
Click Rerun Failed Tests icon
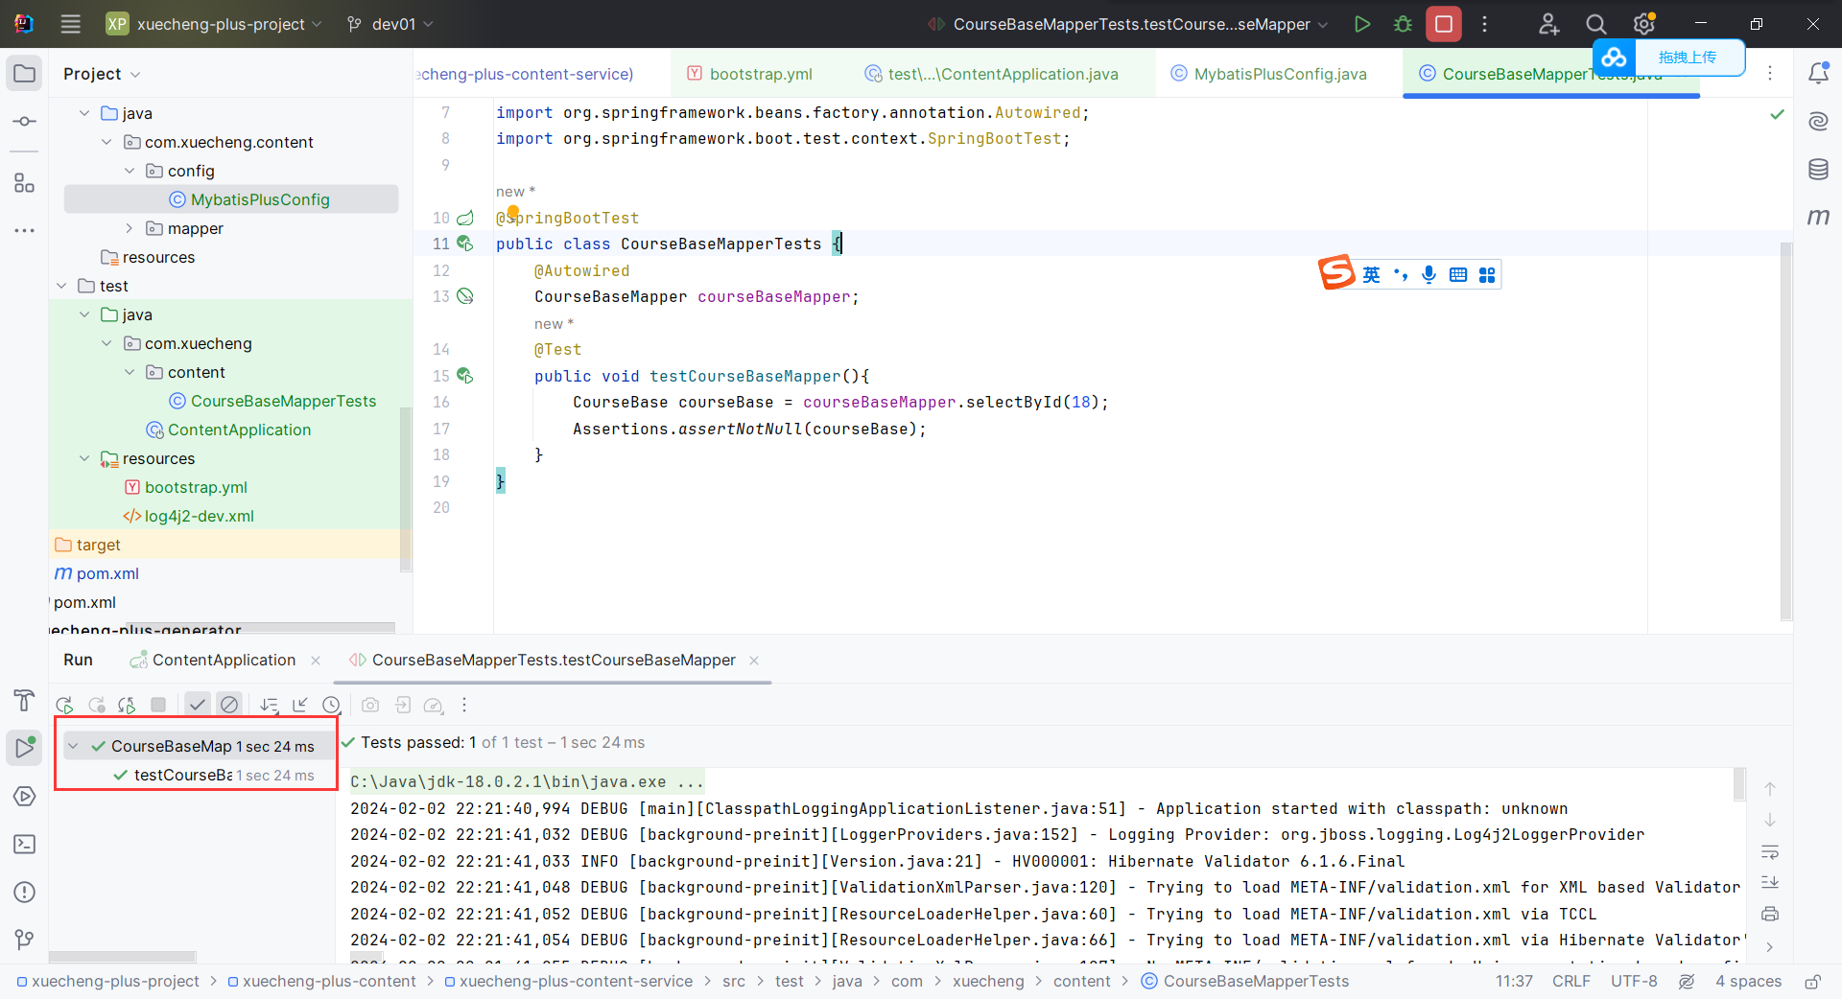96,705
